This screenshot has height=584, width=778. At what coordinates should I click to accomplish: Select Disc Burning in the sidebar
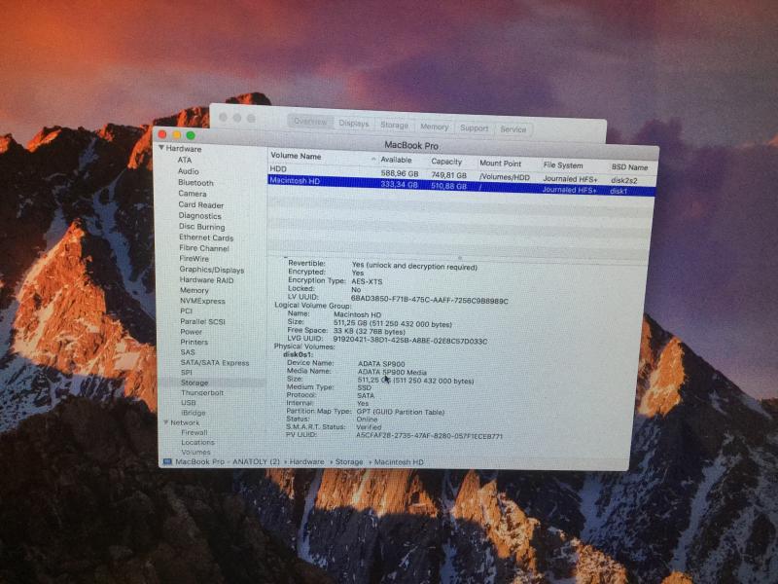coord(202,227)
